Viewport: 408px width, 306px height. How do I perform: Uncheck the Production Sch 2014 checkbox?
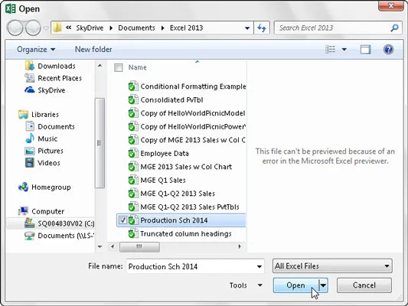pyautogui.click(x=122, y=220)
